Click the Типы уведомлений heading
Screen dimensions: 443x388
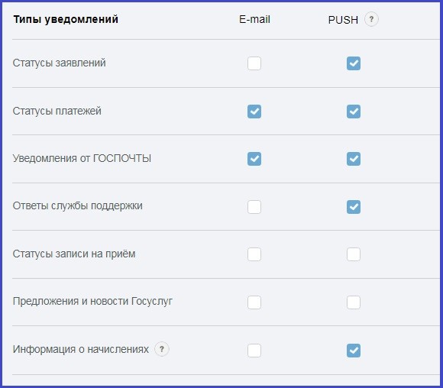tap(66, 20)
